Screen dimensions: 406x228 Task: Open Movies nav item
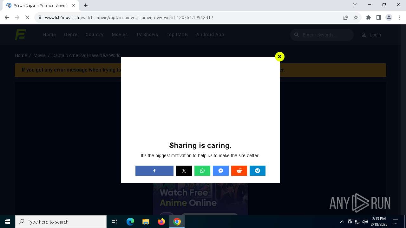pyautogui.click(x=120, y=35)
